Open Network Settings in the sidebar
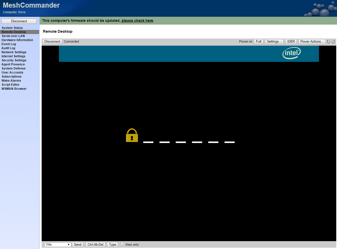 click(14, 52)
